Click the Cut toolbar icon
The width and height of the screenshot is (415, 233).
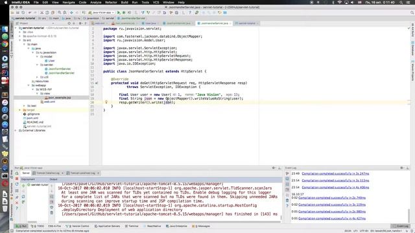coord(41,12)
